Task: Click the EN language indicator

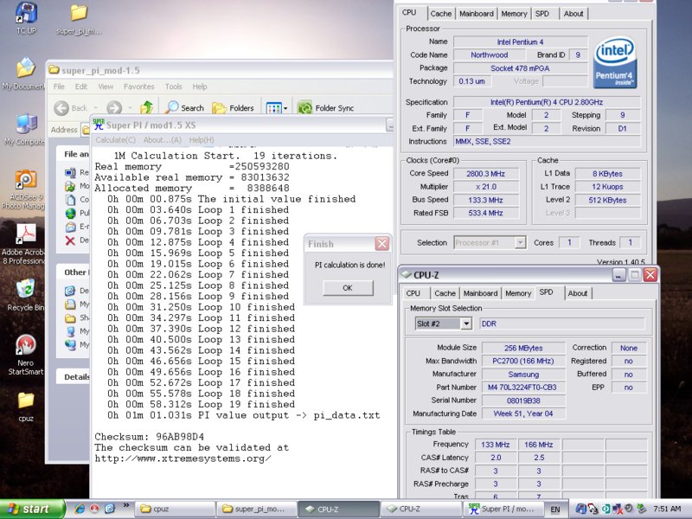Action: pyautogui.click(x=555, y=509)
